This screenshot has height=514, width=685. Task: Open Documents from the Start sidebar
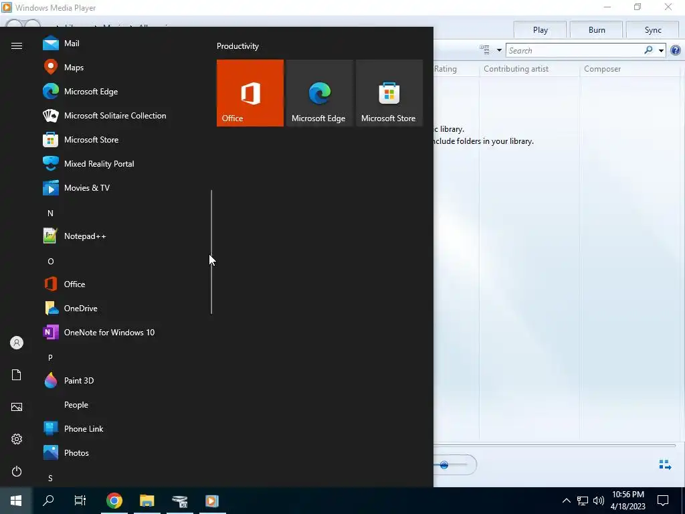[17, 375]
